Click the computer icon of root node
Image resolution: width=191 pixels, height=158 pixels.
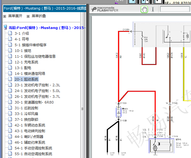[x=5, y=27]
